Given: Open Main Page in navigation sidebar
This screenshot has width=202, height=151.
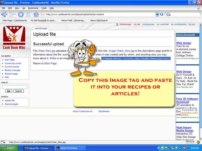Looking at the screenshot, I should [x=9, y=60].
